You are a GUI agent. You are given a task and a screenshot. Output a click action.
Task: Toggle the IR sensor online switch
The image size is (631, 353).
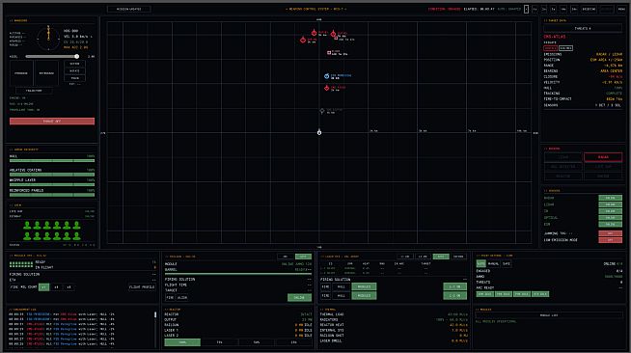point(610,210)
